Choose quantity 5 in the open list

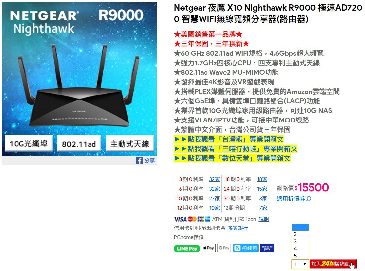[x=300, y=256]
